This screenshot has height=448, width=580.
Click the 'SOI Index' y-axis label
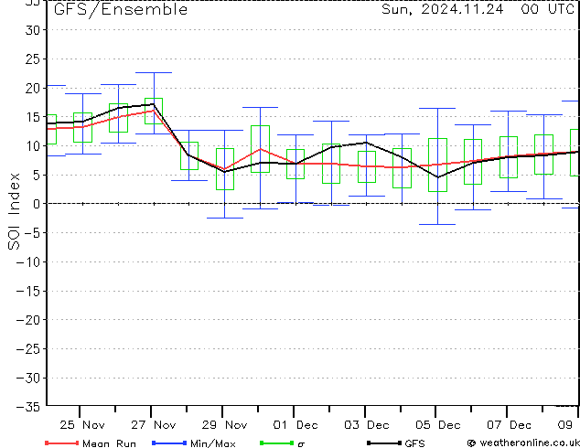(x=14, y=211)
